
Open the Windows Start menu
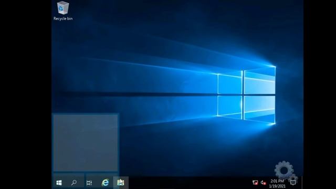pyautogui.click(x=59, y=183)
